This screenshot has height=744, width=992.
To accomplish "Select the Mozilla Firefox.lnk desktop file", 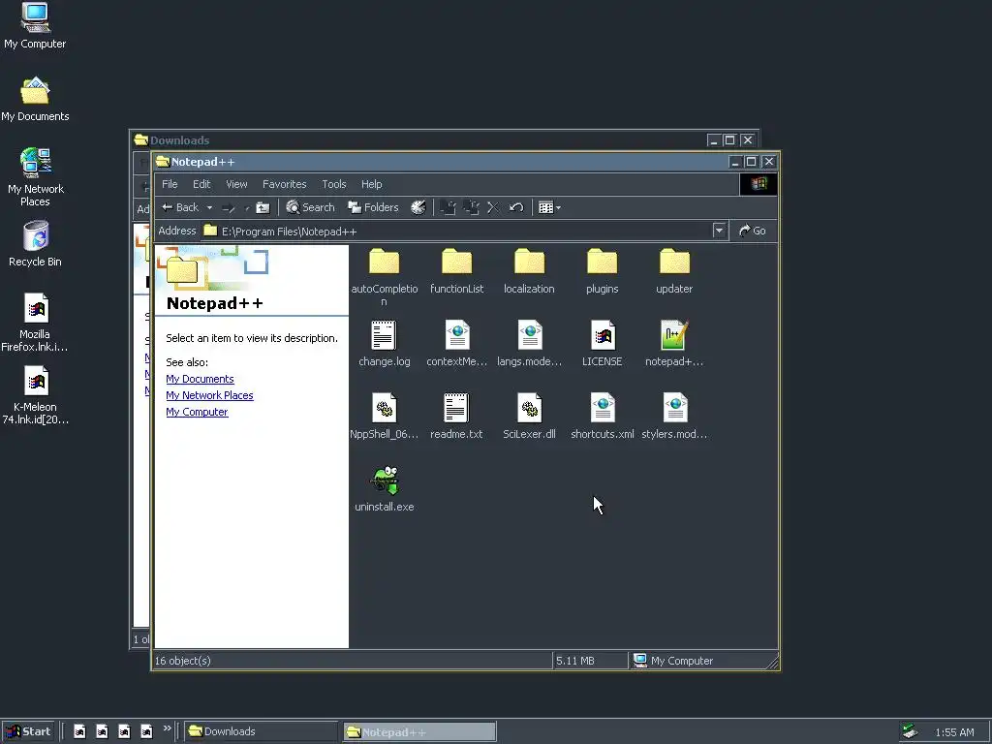I will coord(35,323).
